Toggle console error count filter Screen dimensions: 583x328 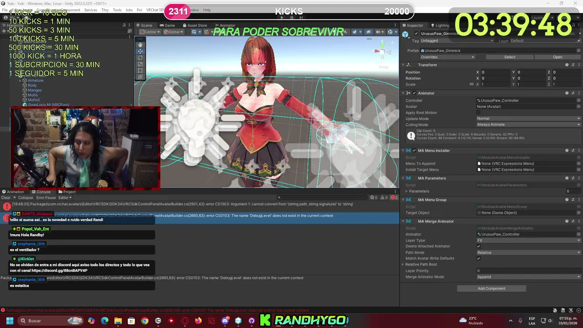[x=394, y=198]
